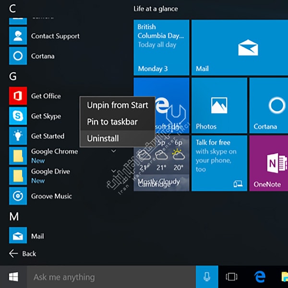The image size is (288, 288).
Task: Click the Get Skype icon
Action: pyautogui.click(x=18, y=116)
